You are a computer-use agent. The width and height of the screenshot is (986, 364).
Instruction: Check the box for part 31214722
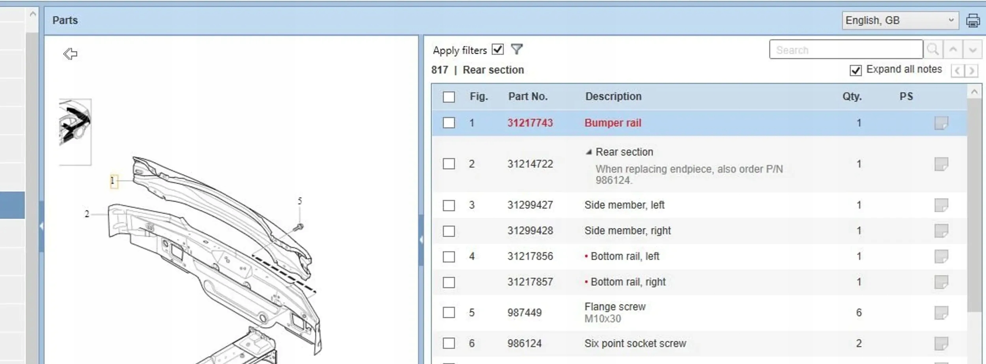coord(449,164)
